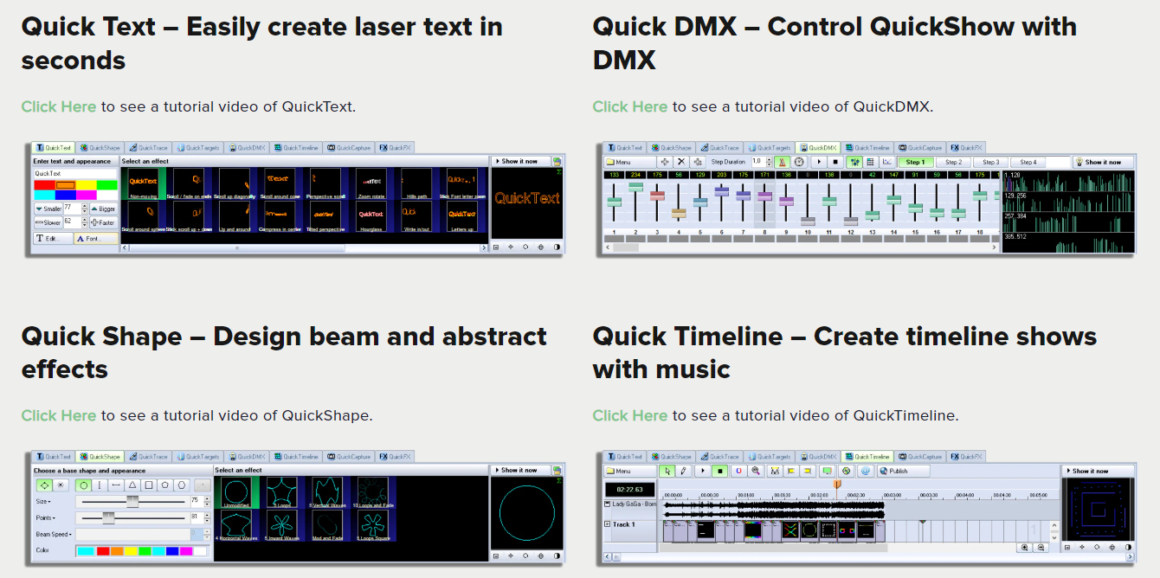Click small icon right of QuickText Show it now
This screenshot has height=578, width=1160.
[x=557, y=161]
